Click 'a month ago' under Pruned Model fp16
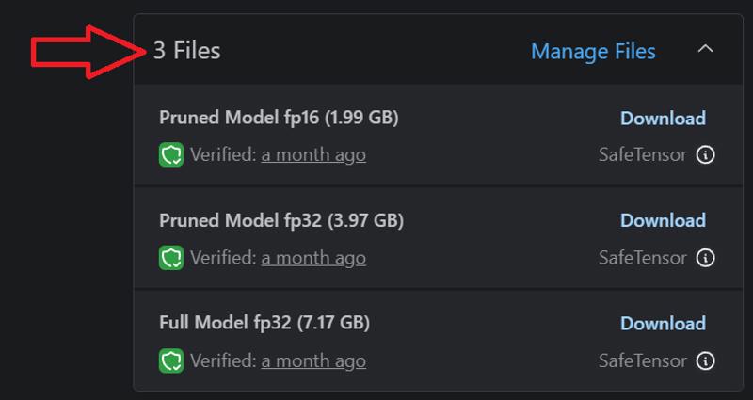 coord(313,155)
